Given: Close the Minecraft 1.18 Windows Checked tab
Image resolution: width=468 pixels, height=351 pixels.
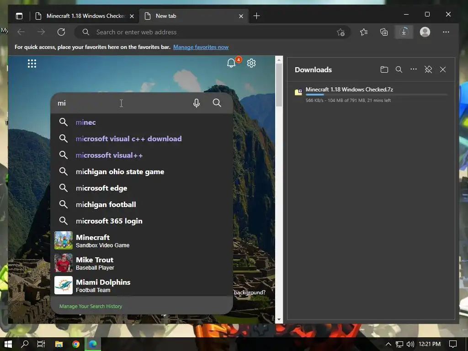Looking at the screenshot, I should (132, 16).
